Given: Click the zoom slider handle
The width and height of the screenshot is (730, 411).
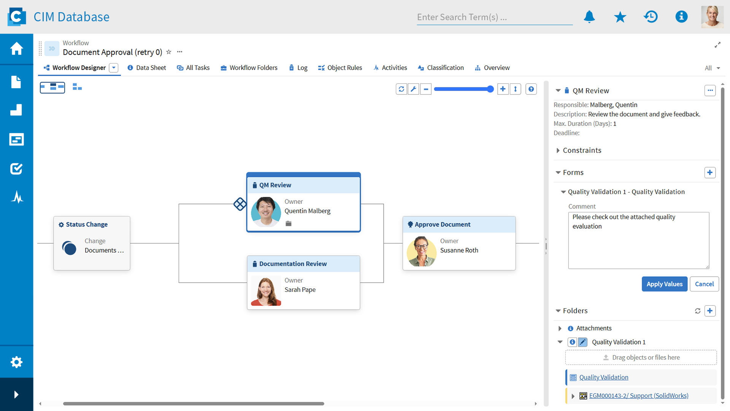Looking at the screenshot, I should coord(490,89).
